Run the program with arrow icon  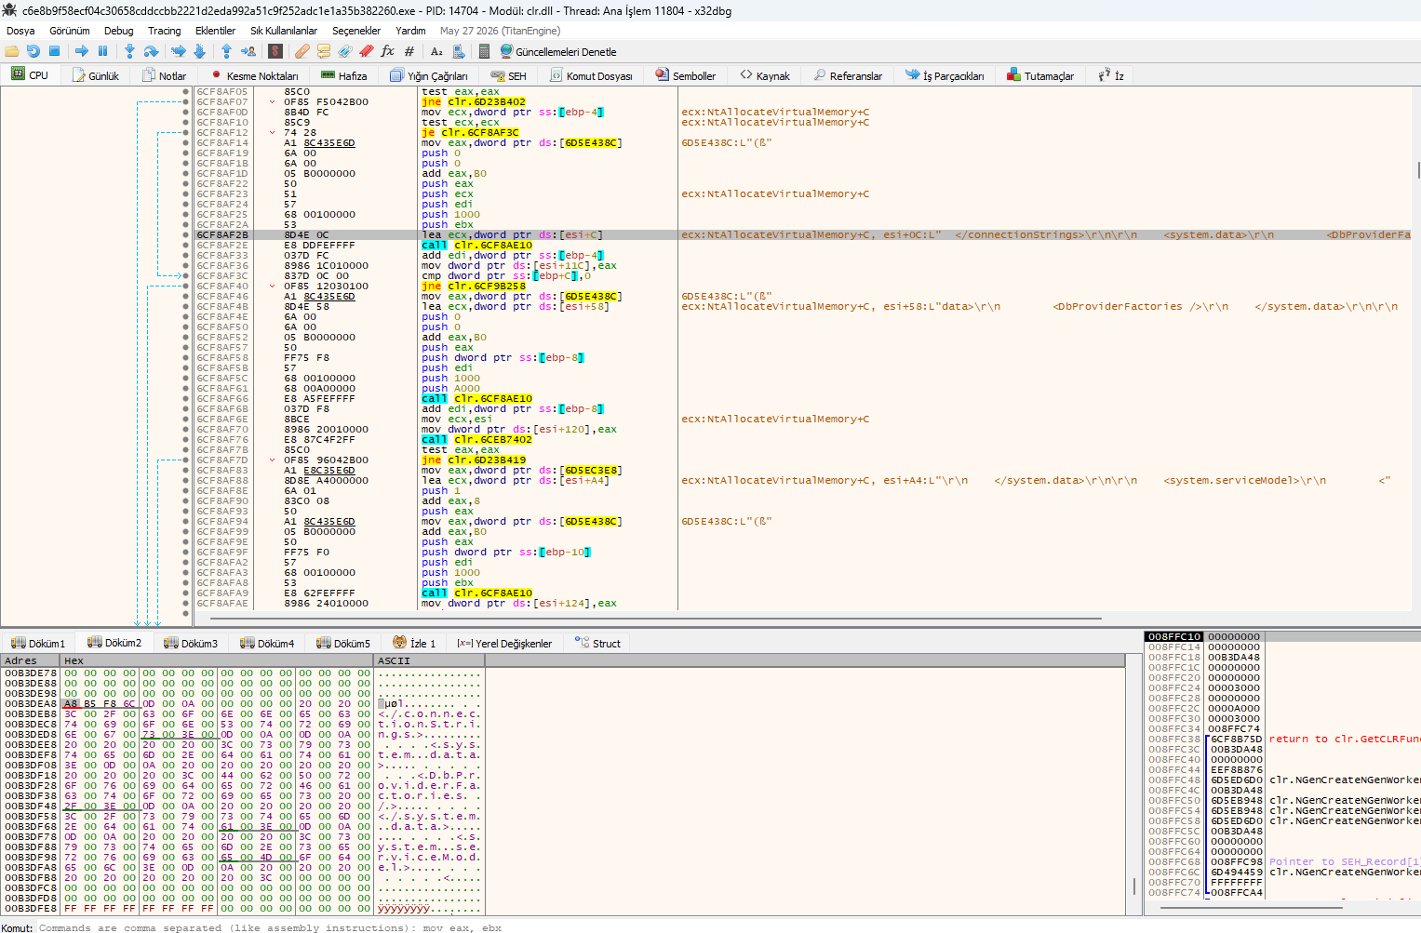[81, 51]
